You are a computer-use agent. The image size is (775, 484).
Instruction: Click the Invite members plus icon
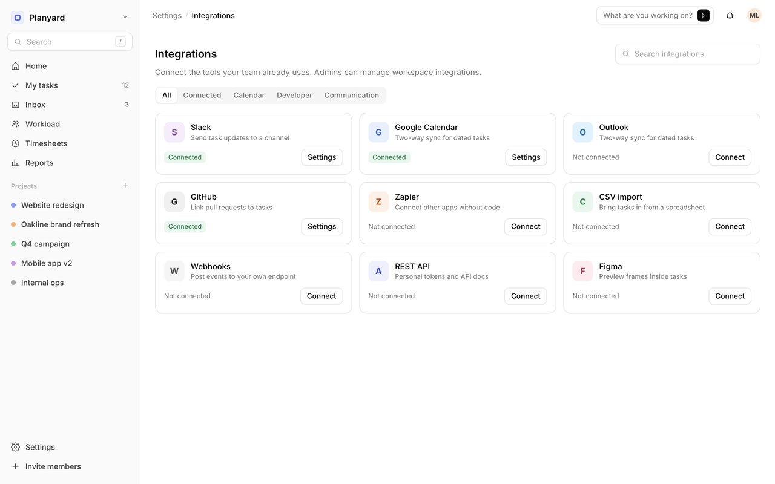point(16,466)
